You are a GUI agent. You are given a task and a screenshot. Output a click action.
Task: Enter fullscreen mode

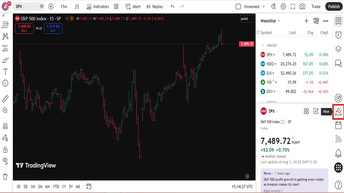pos(293,6)
